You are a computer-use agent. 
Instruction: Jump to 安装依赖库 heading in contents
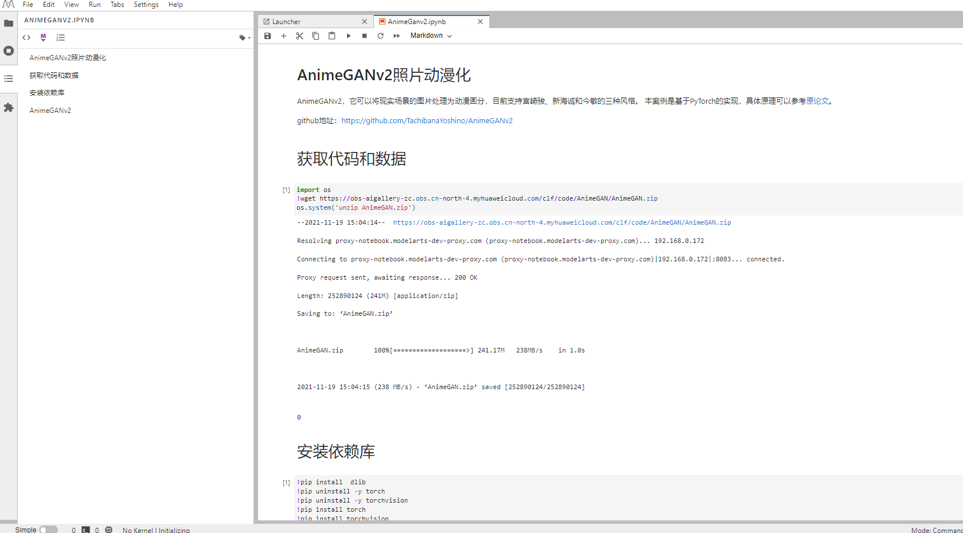coord(47,93)
